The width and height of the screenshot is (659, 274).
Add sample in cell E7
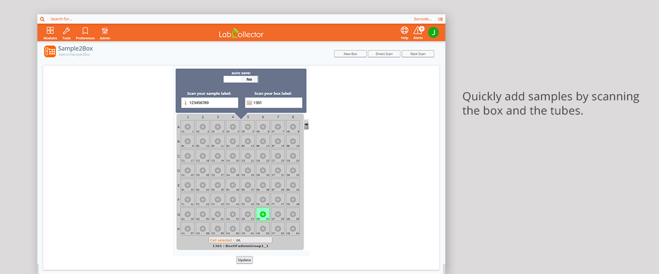[x=278, y=185]
